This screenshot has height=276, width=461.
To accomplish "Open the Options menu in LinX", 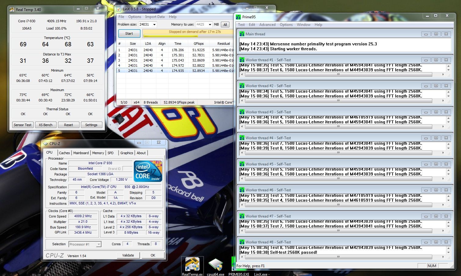I will [135, 17].
